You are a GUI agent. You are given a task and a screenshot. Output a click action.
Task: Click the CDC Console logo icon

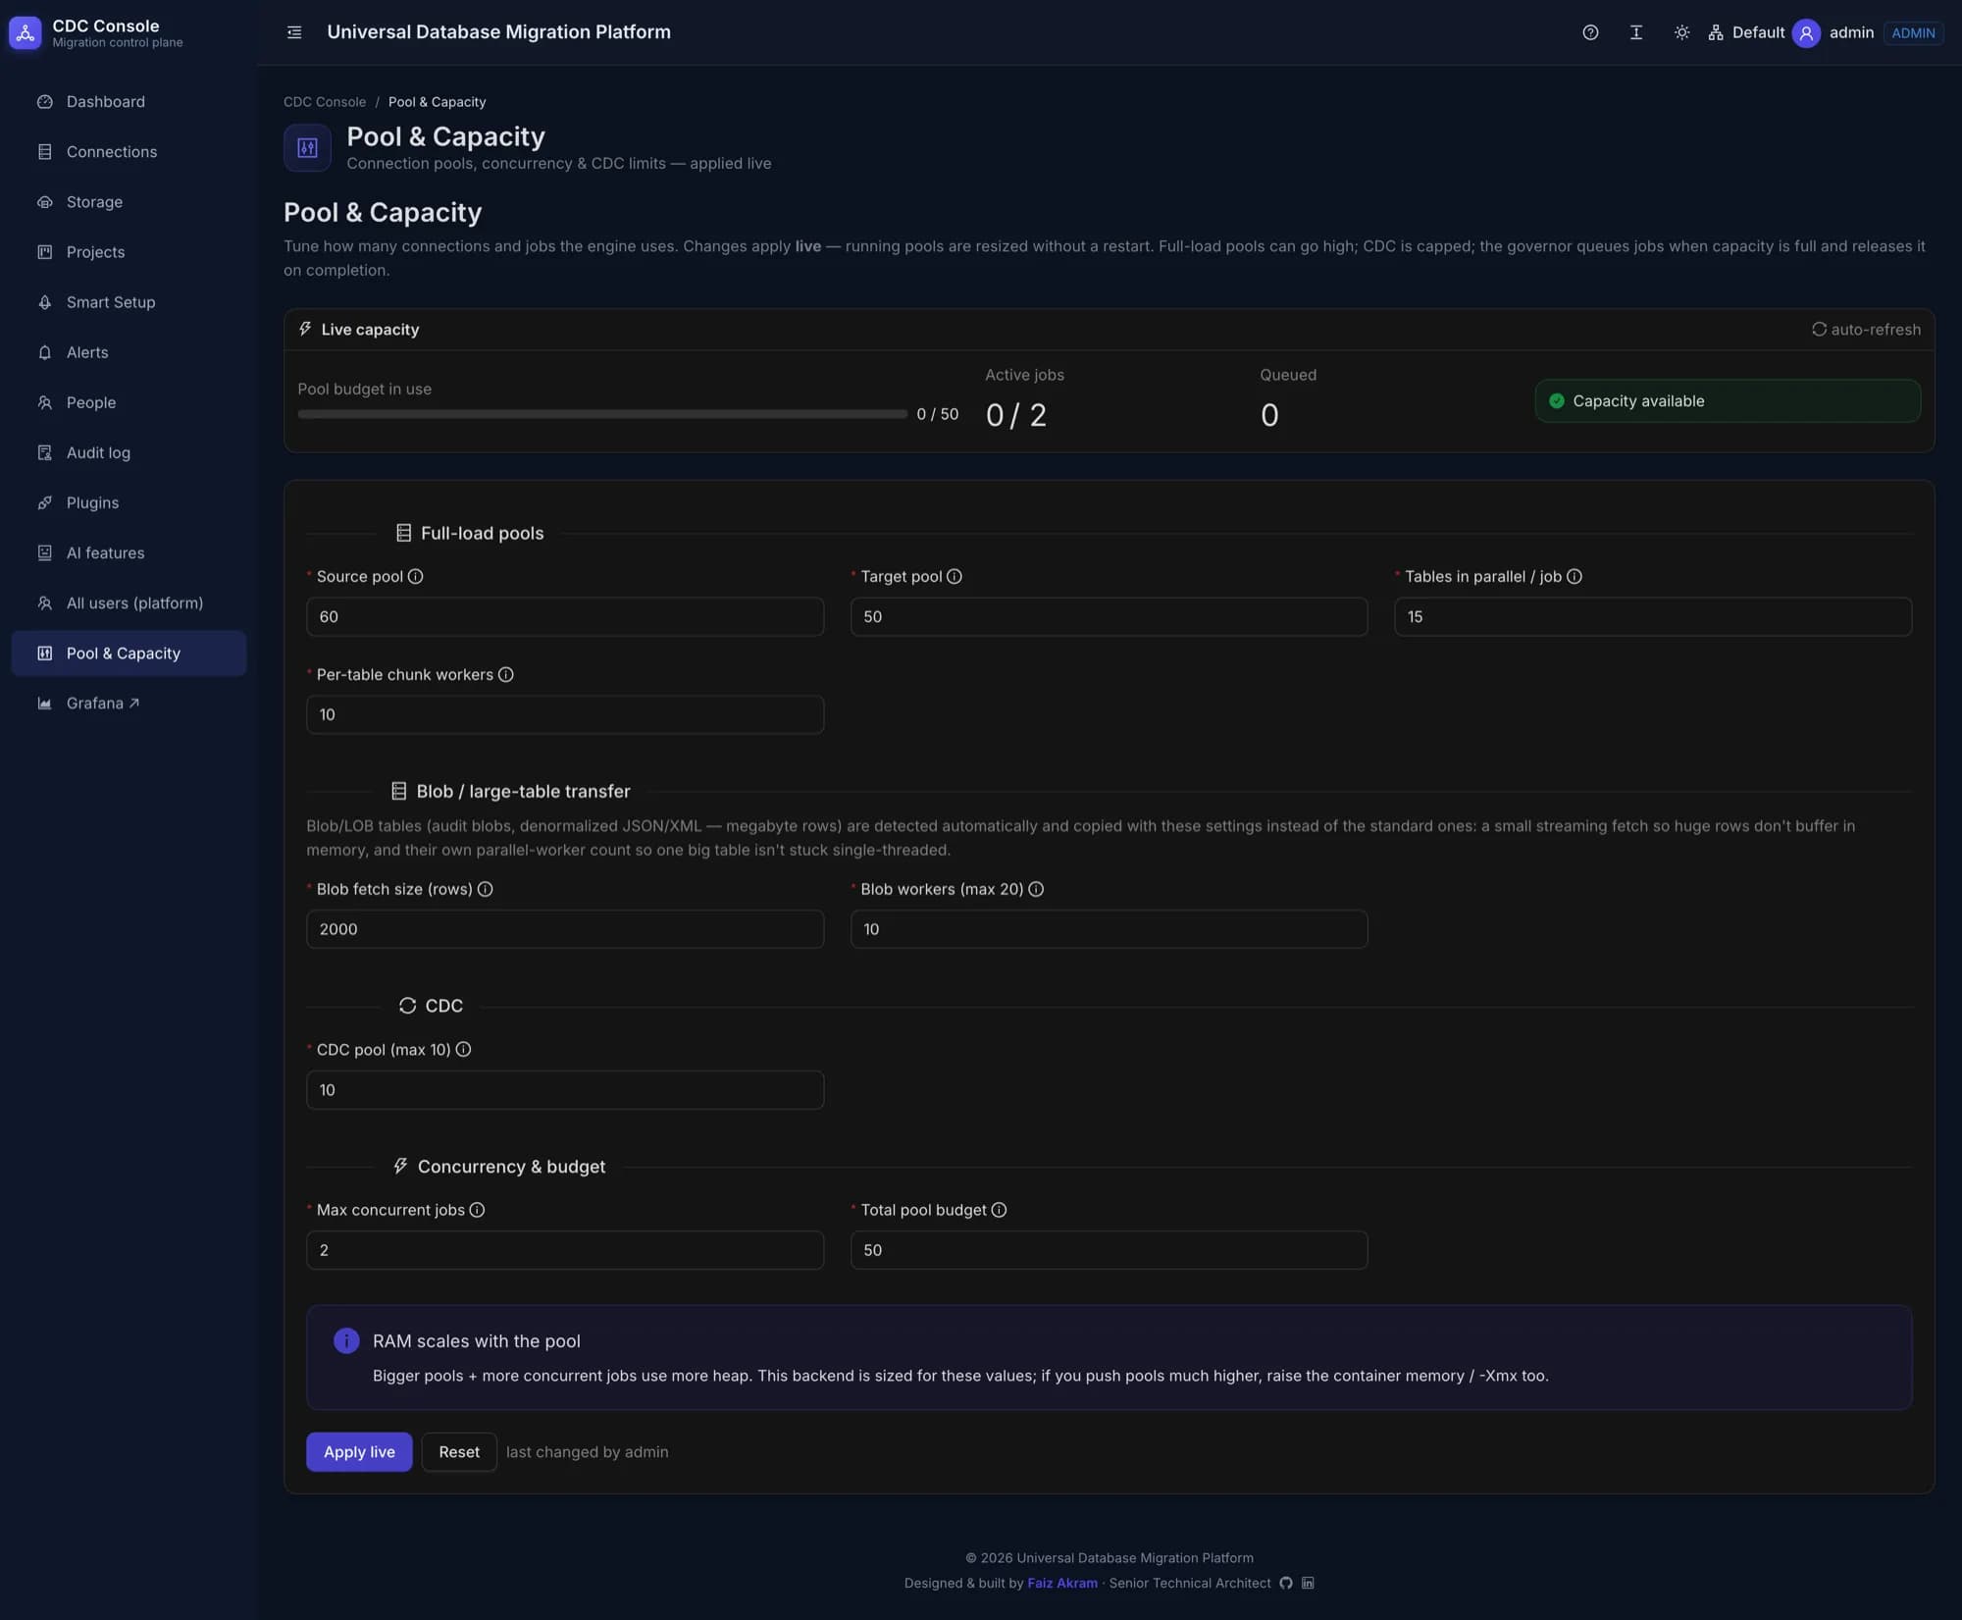(x=25, y=32)
